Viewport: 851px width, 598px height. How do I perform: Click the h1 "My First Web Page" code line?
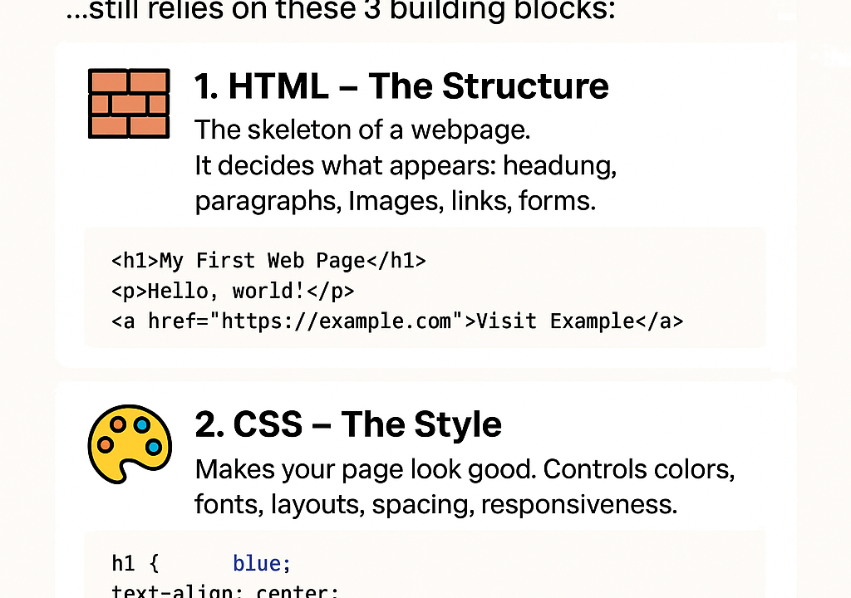tap(268, 261)
